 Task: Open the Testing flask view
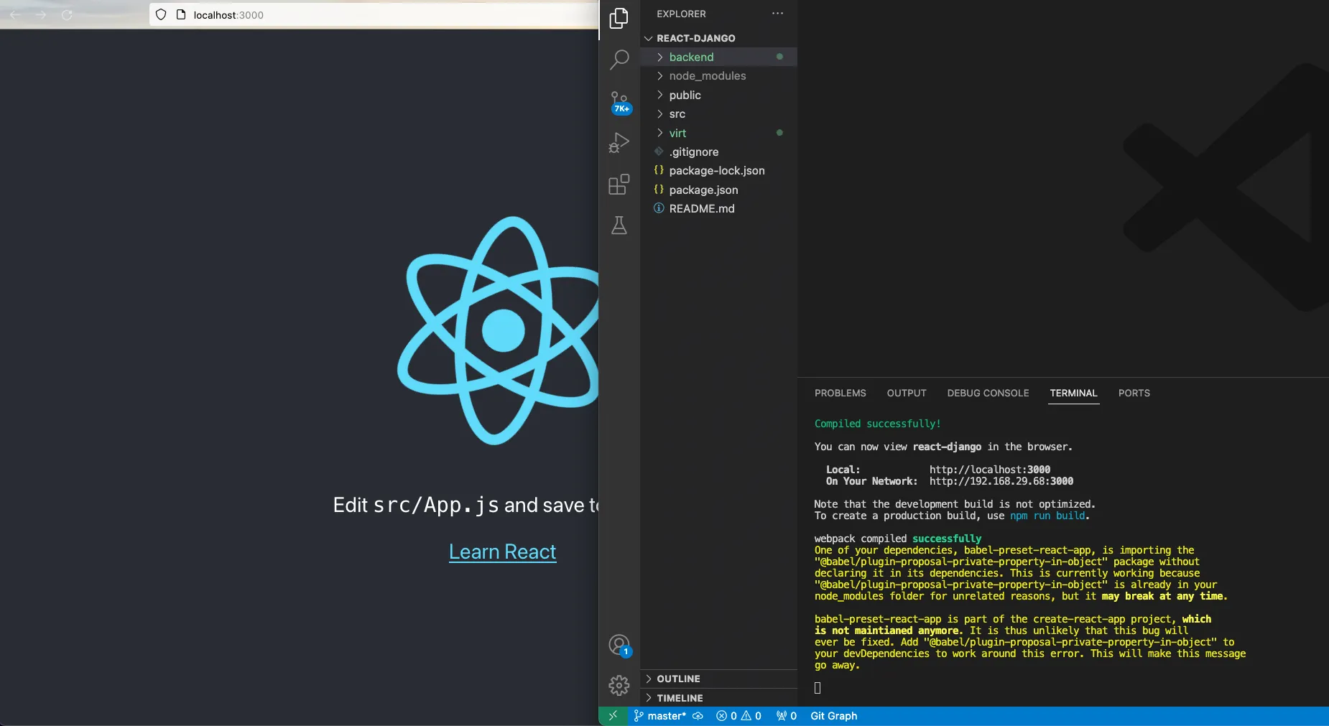619,225
